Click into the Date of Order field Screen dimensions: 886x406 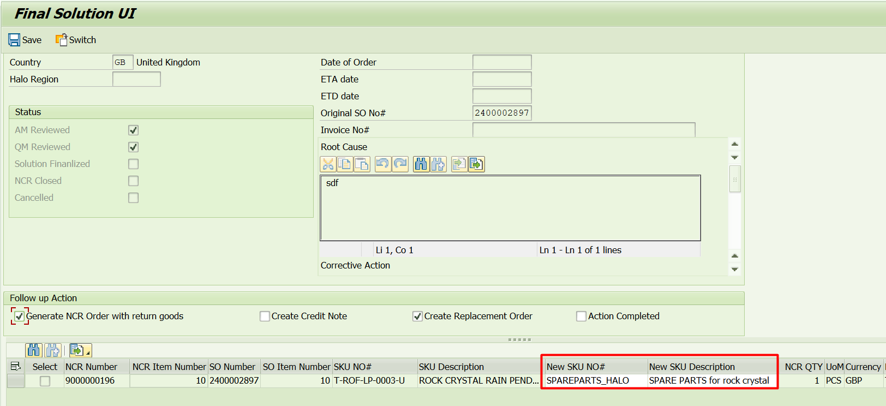(501, 62)
